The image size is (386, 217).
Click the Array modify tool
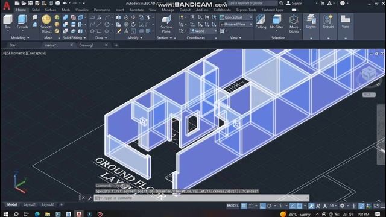click(148, 31)
